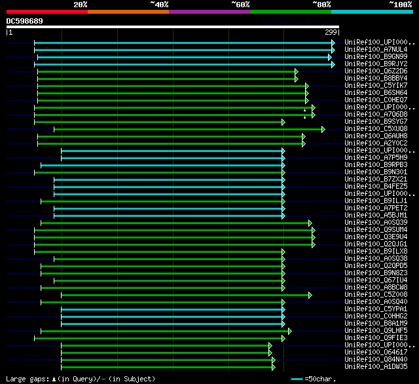Open the UniRef100_C5YIK7 hit label

pos(376,86)
